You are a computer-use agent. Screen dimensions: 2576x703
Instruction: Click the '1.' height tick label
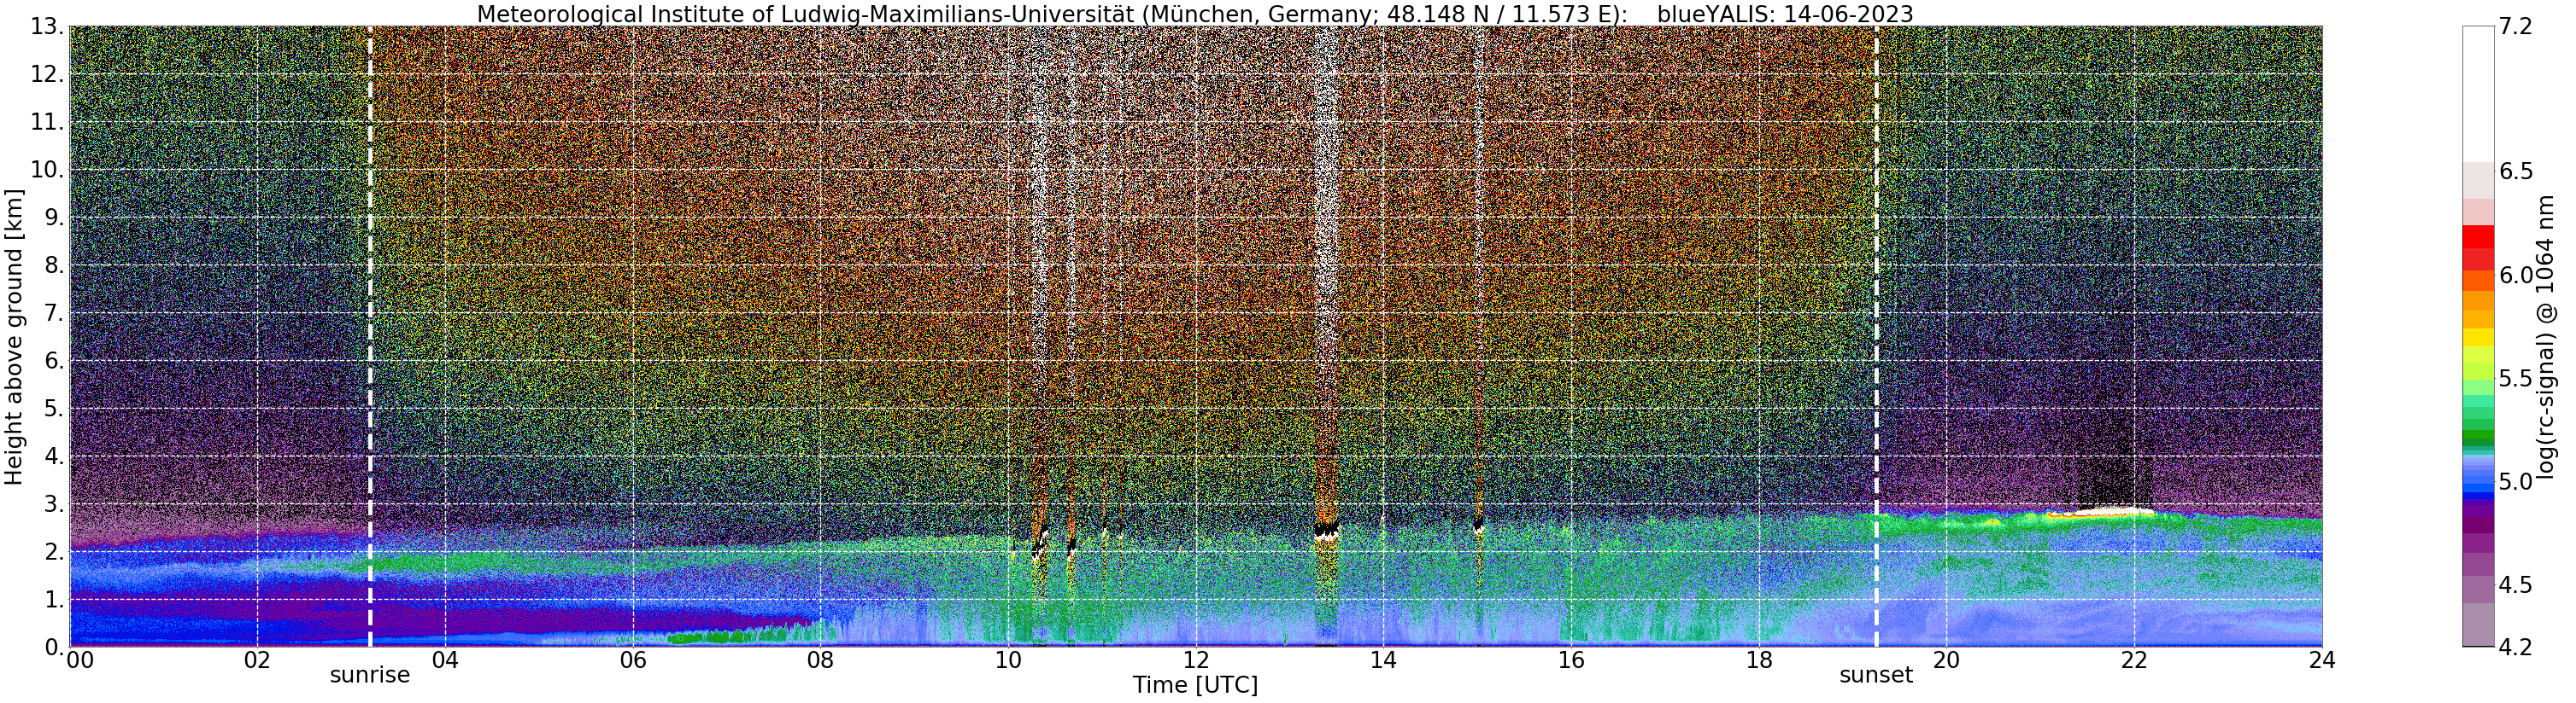click(54, 600)
